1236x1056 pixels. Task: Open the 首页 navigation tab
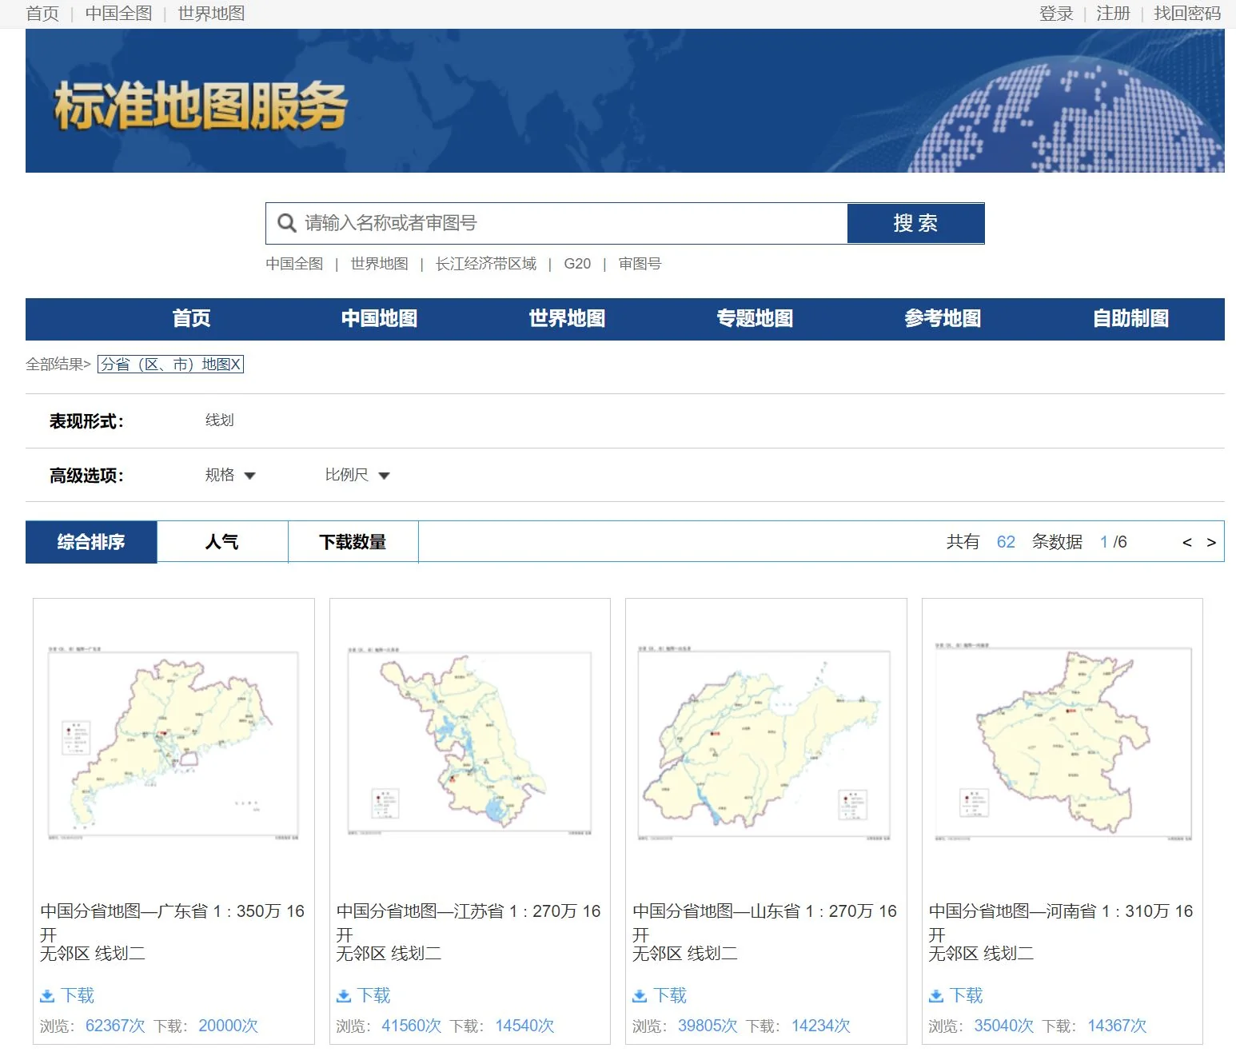192,318
